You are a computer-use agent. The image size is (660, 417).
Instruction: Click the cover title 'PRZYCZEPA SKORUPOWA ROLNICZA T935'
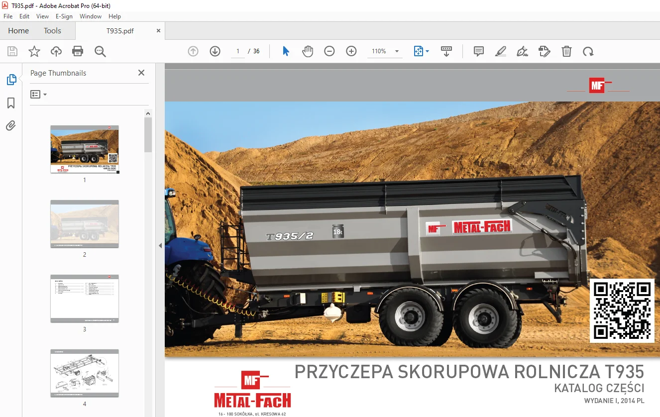469,372
